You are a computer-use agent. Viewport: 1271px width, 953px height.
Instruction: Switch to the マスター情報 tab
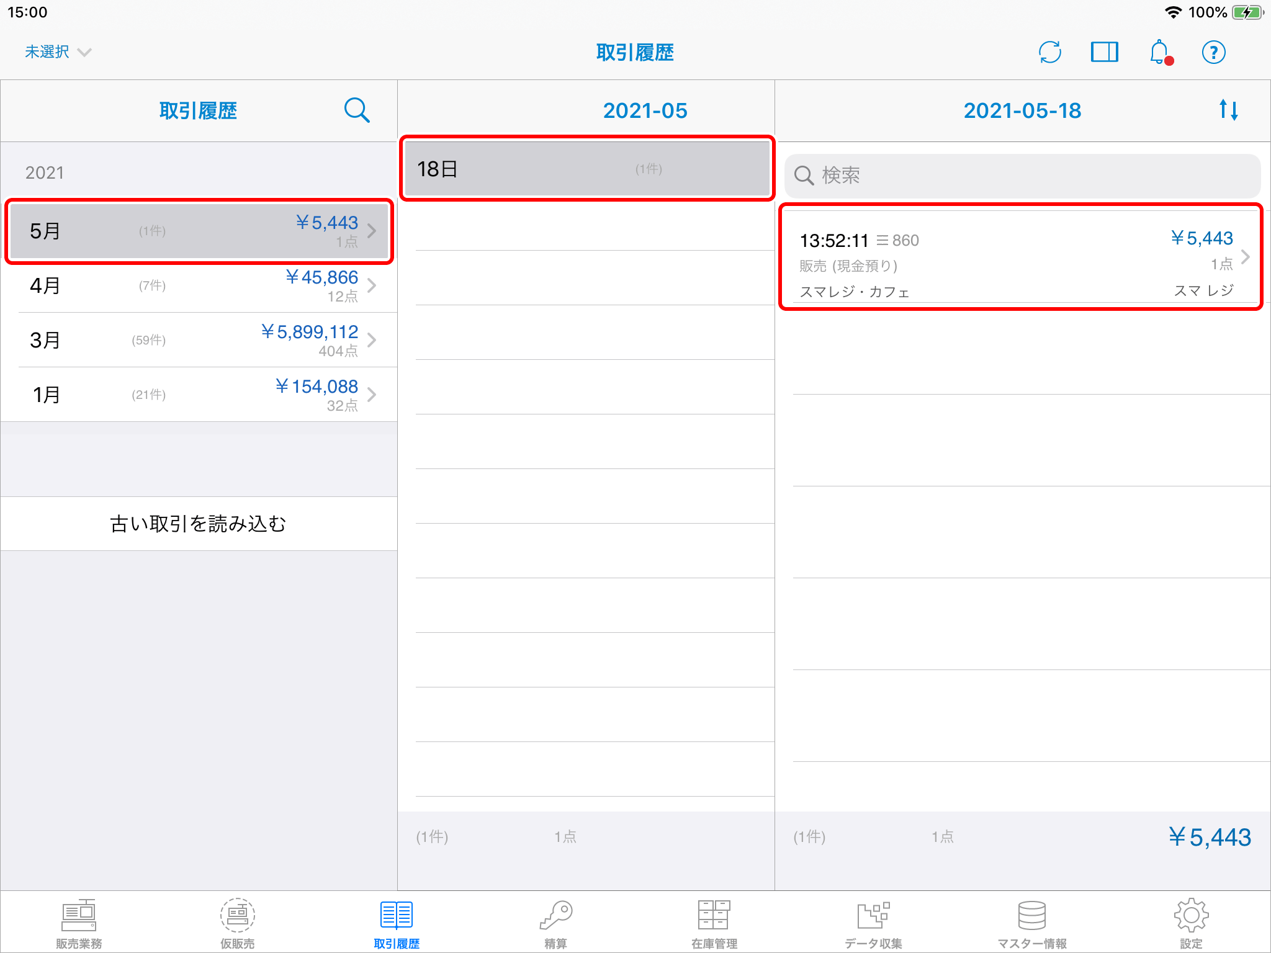tap(1032, 923)
